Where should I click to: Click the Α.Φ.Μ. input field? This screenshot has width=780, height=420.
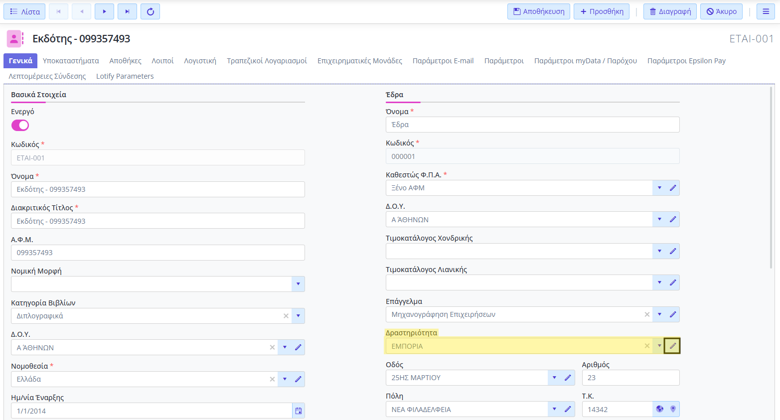(158, 253)
